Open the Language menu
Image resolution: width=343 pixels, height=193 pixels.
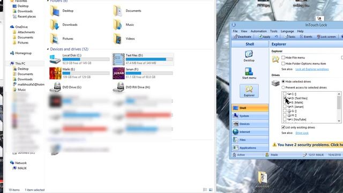coord(287,31)
